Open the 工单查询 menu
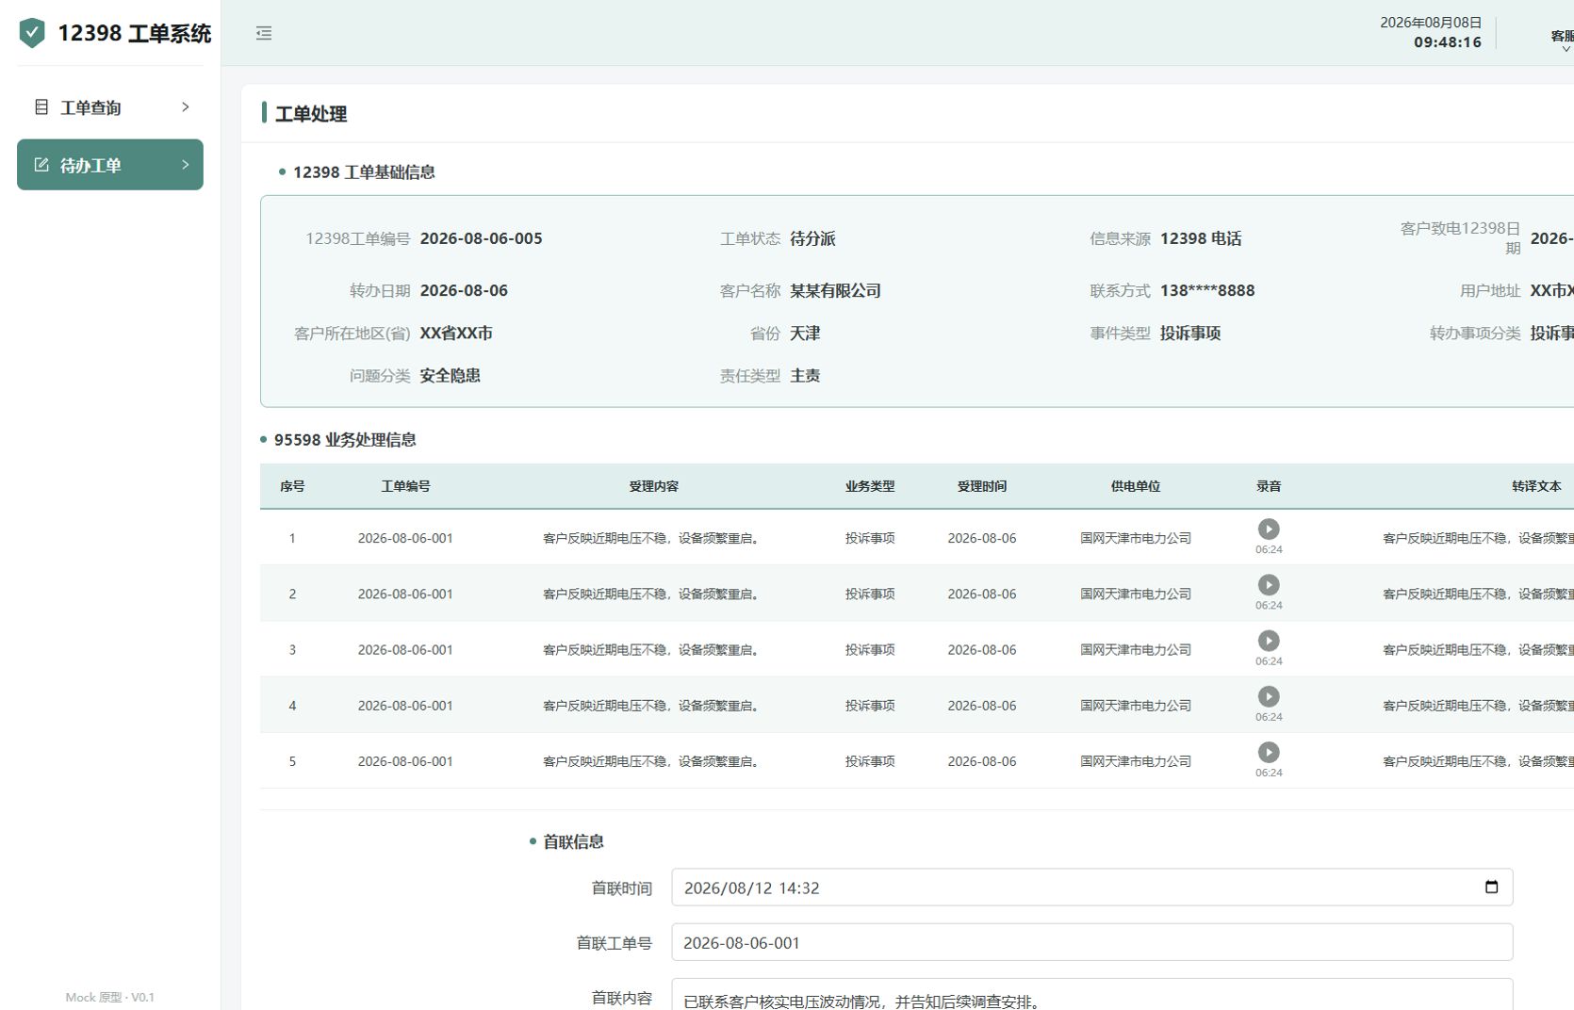 pyautogui.click(x=110, y=107)
